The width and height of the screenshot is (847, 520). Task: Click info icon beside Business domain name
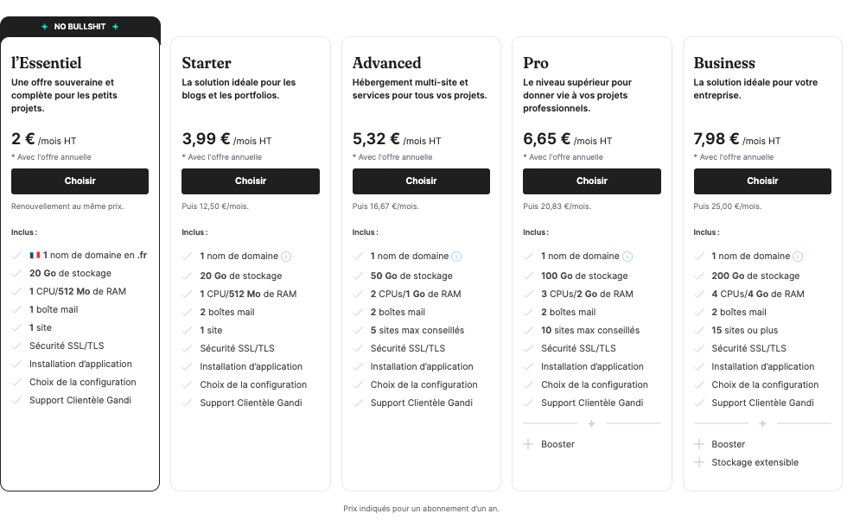(799, 257)
